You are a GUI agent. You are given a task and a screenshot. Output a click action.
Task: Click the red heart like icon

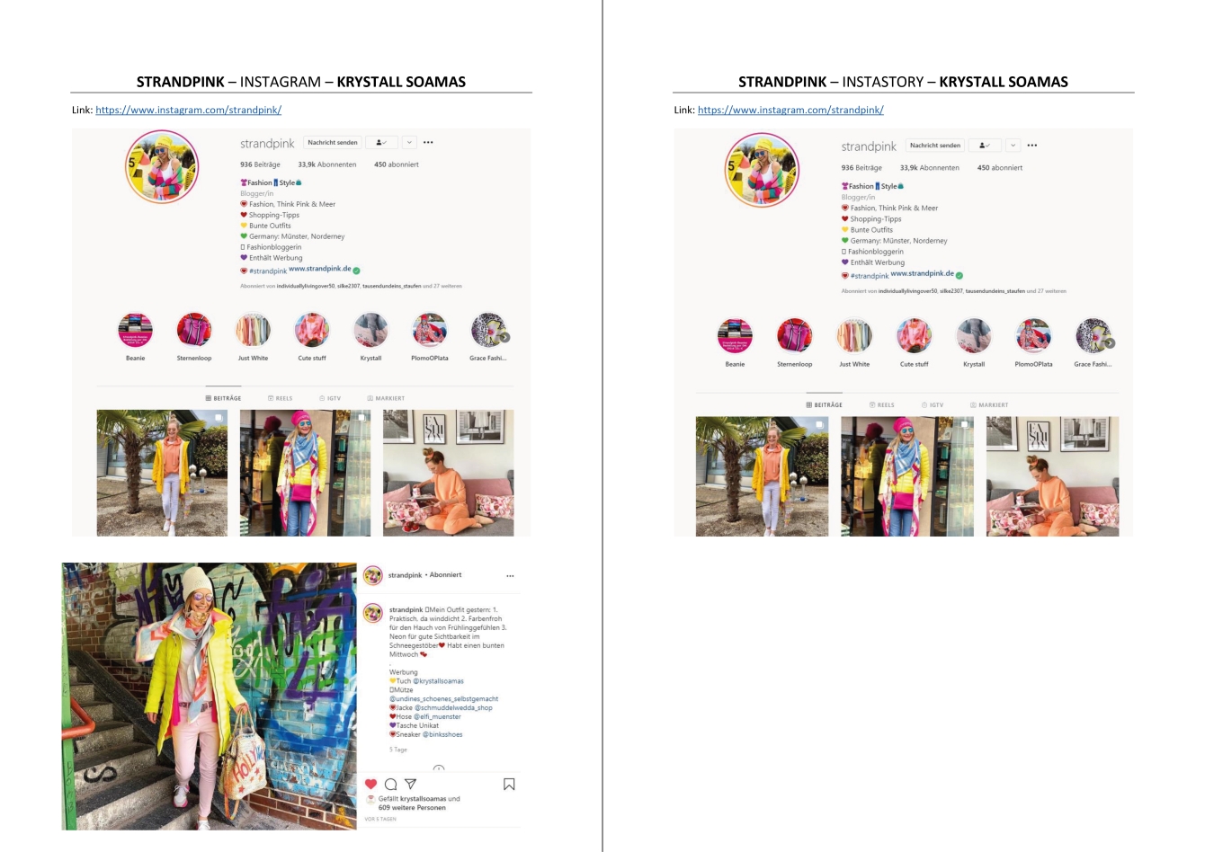(x=370, y=784)
